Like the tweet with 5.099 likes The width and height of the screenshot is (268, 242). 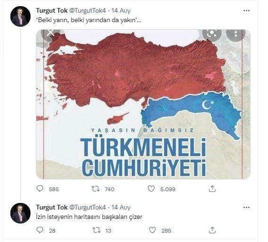point(151,189)
